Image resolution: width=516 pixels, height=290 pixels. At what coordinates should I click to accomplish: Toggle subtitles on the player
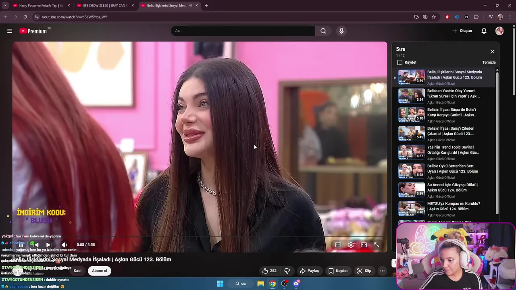point(338,245)
